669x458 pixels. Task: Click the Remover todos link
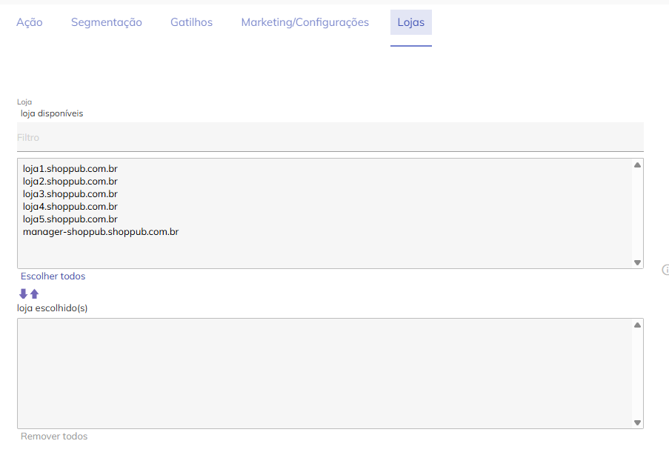(54, 437)
